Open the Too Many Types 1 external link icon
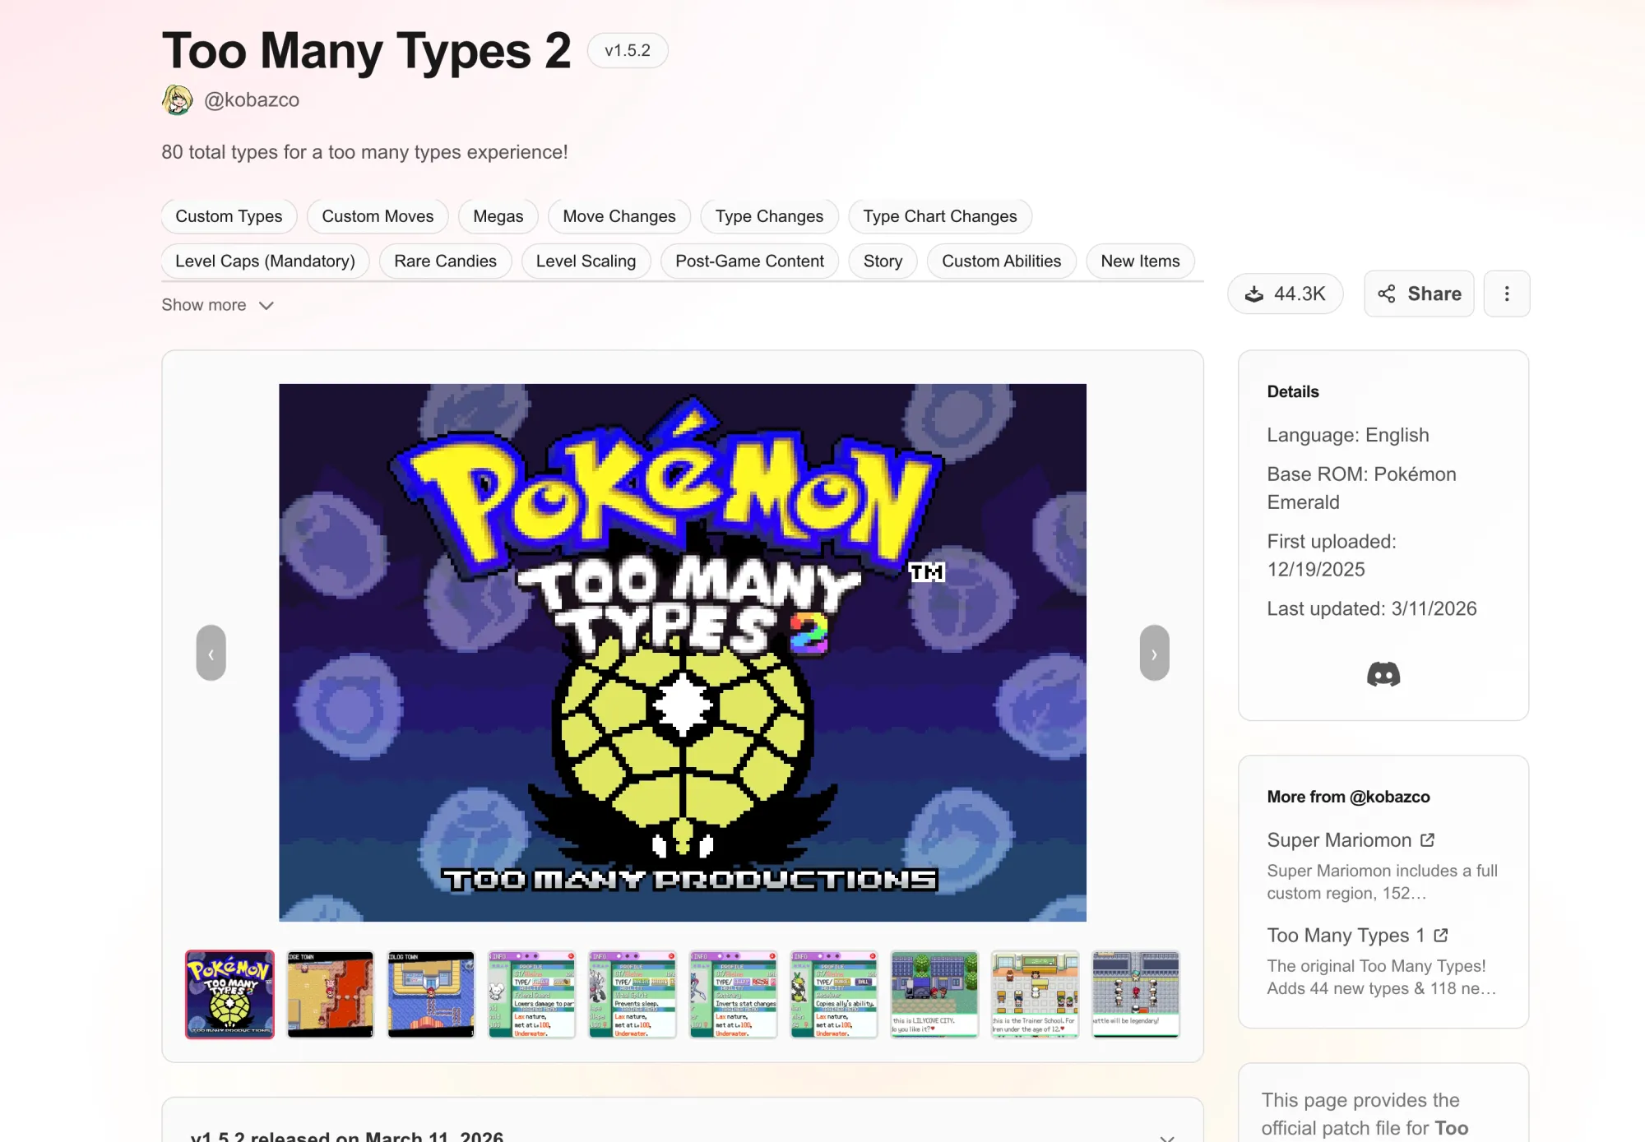This screenshot has height=1142, width=1645. pyautogui.click(x=1440, y=935)
